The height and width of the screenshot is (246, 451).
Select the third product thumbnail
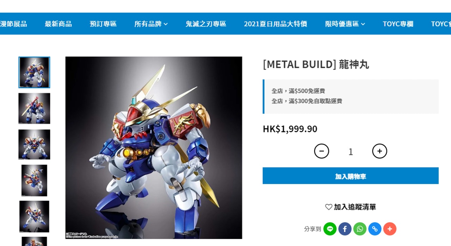(34, 144)
